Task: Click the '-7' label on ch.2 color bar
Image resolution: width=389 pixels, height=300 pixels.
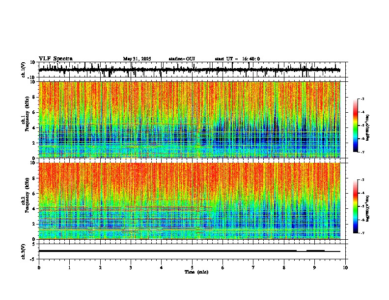Action: (362, 233)
